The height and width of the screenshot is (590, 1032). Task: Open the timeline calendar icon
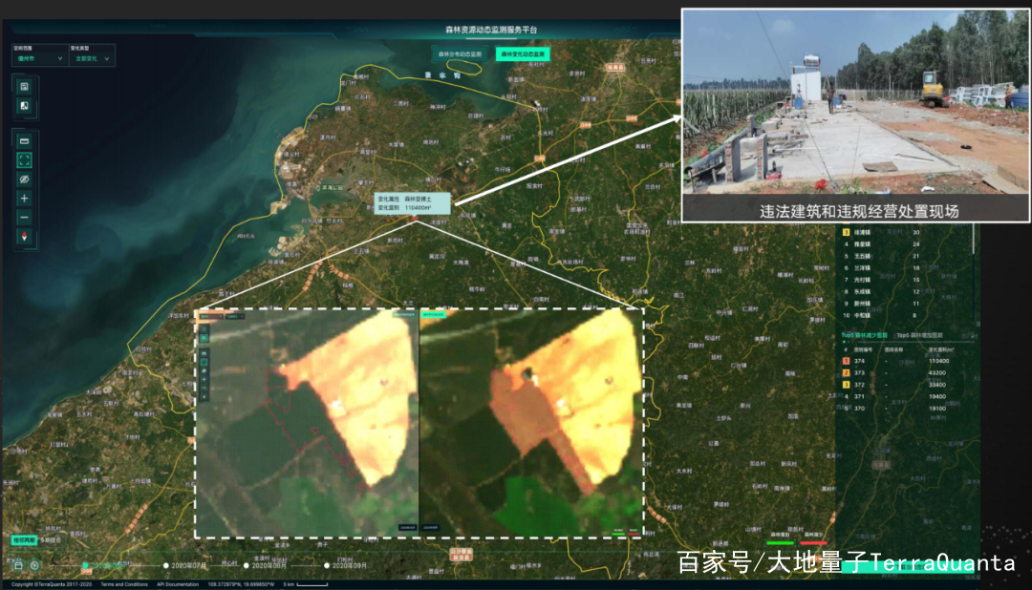click(x=18, y=565)
